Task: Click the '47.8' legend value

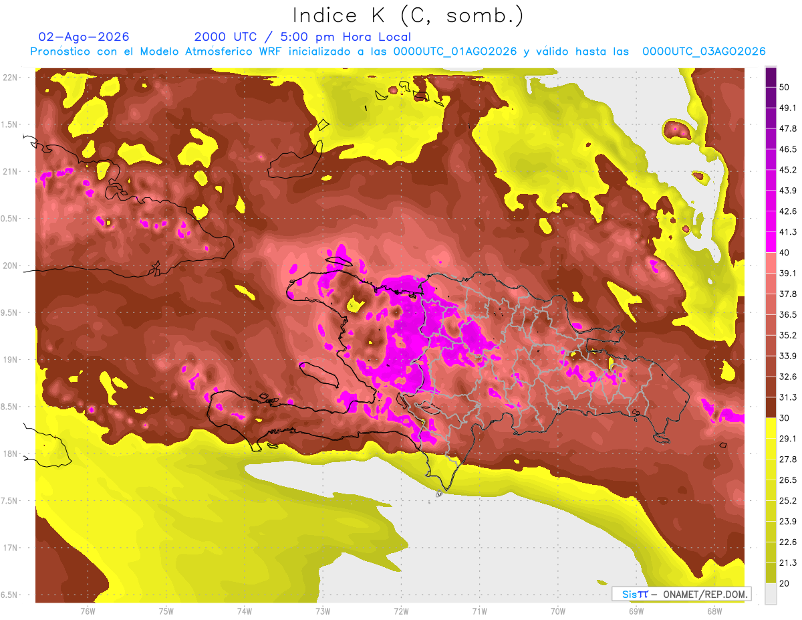Action: coord(789,129)
